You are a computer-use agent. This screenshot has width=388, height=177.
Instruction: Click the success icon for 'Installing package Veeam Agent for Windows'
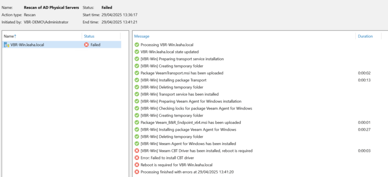click(136, 129)
